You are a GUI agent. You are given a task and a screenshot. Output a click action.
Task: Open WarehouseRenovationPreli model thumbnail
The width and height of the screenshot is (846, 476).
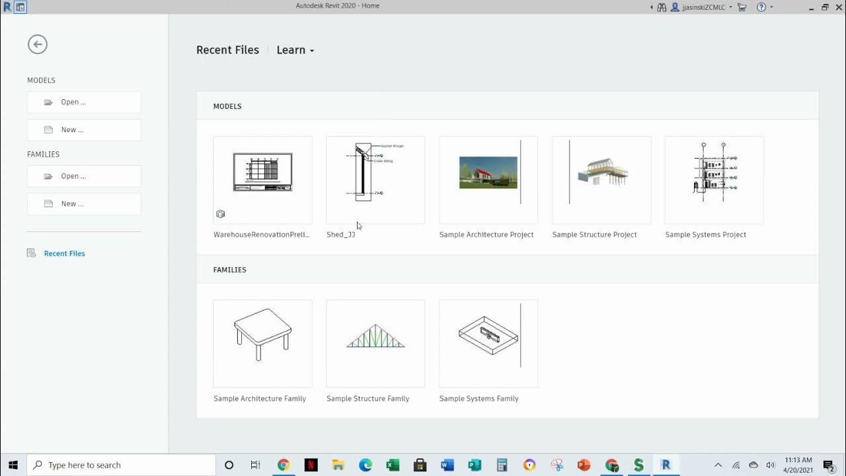click(262, 180)
